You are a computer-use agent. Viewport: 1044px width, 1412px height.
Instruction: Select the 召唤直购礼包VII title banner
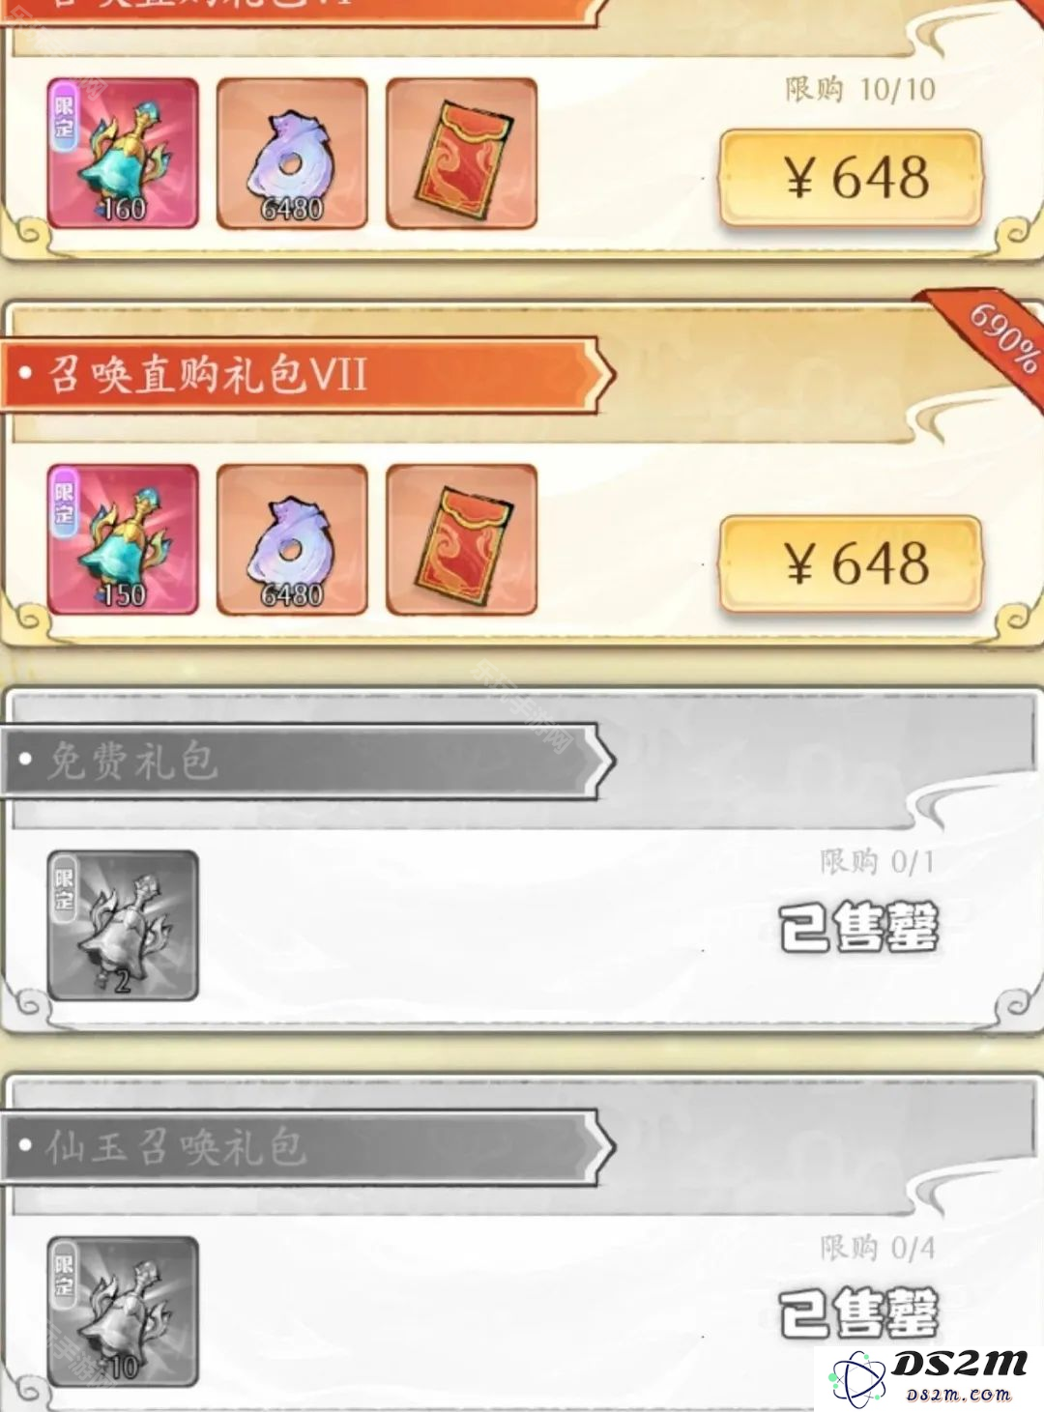[x=307, y=374]
